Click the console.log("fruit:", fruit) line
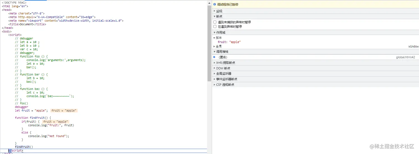The width and height of the screenshot is (419, 154). [x=51, y=125]
